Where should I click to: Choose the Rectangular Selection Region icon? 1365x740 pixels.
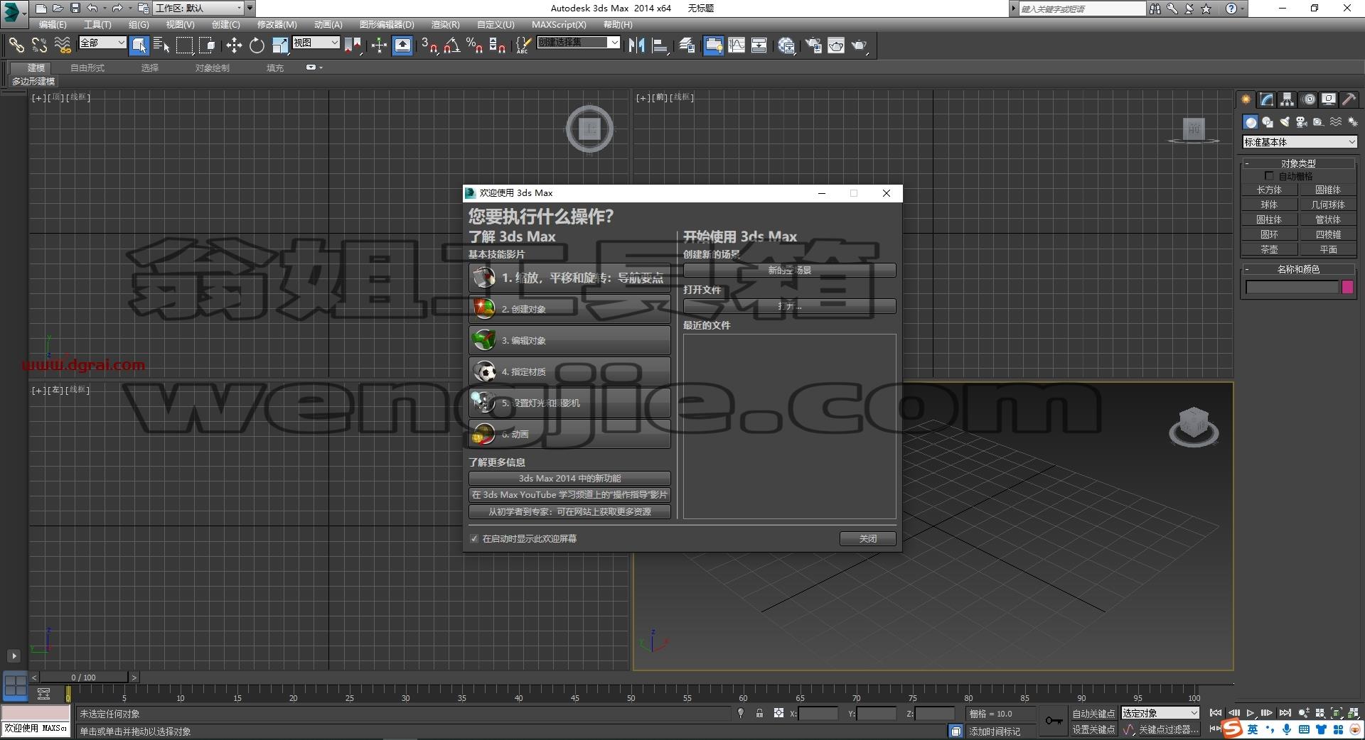coord(185,45)
